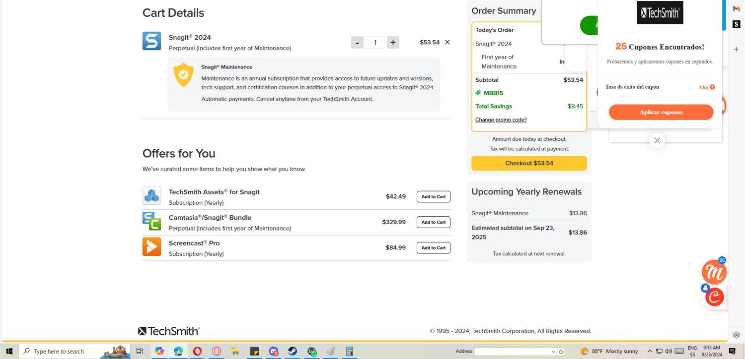Viewport: 745px width, 359px height.
Task: Click the Upcoming Yearly Renewals heading
Action: [526, 191]
